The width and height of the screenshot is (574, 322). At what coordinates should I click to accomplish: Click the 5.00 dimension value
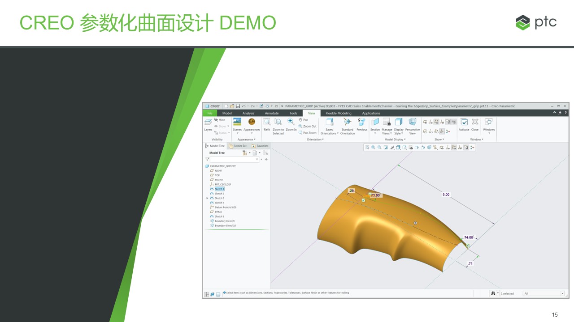pos(446,195)
